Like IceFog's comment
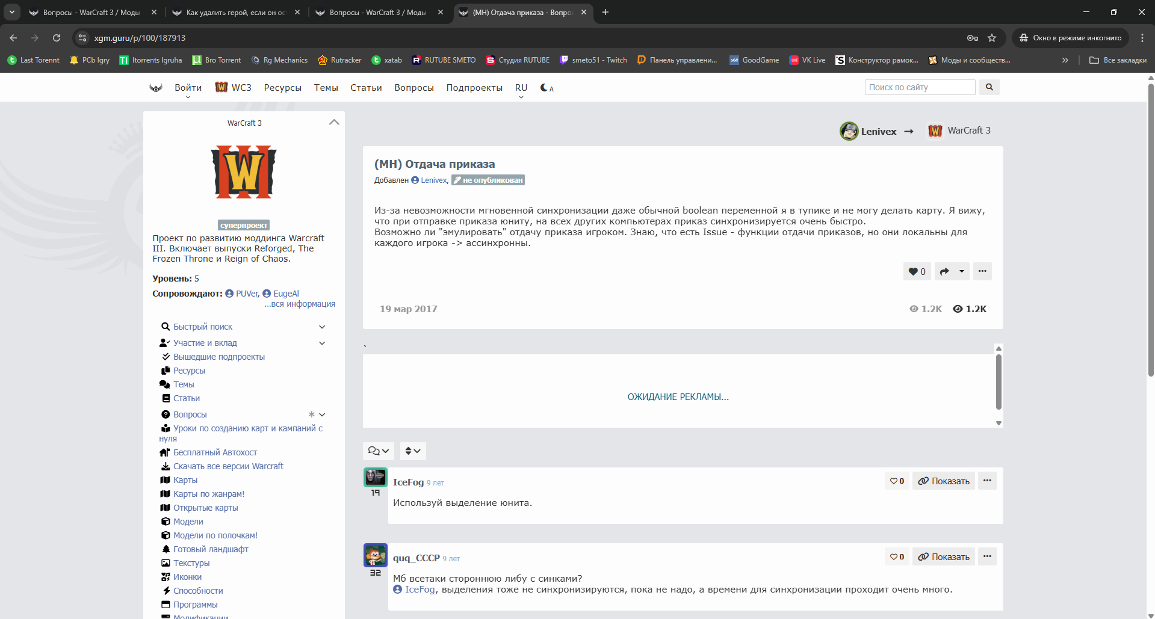 [897, 481]
